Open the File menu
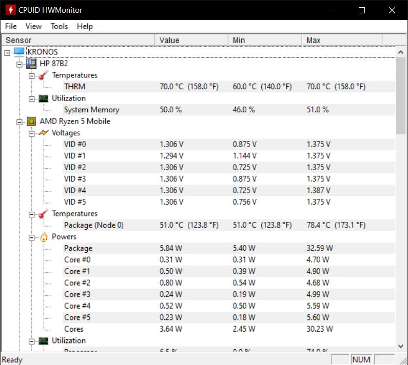The image size is (408, 365). tap(11, 26)
